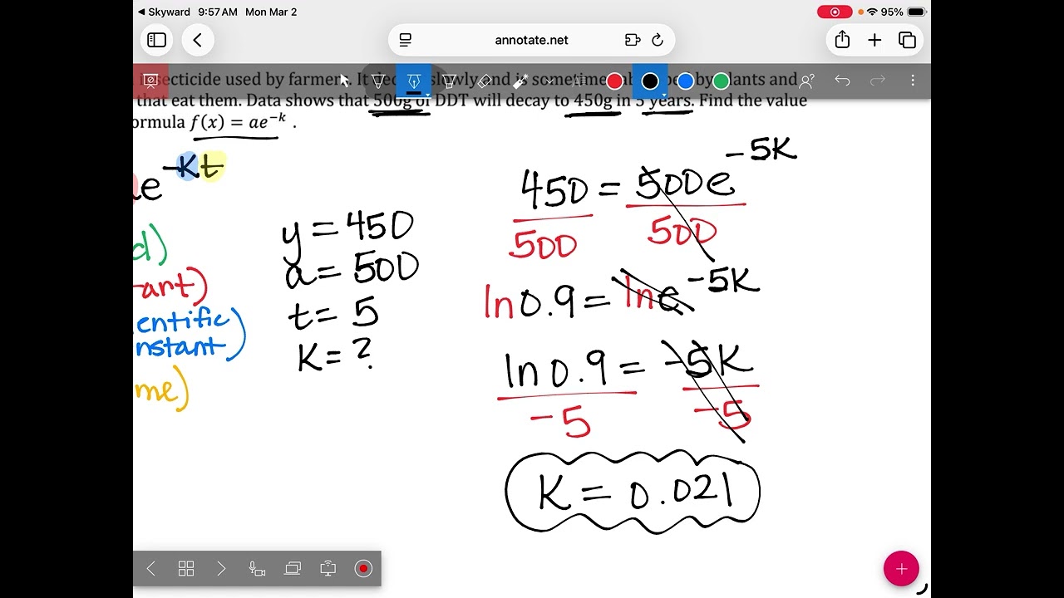Image resolution: width=1064 pixels, height=598 pixels.
Task: Return to the Skyward app
Action: coord(165,12)
